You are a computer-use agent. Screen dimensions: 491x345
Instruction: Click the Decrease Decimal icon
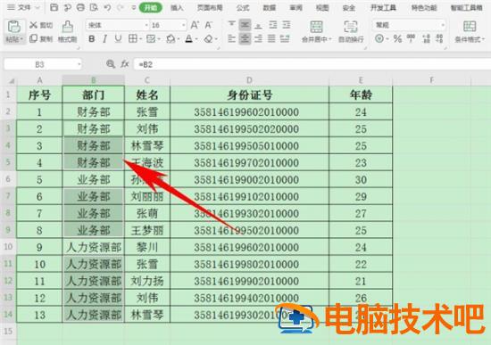point(439,39)
